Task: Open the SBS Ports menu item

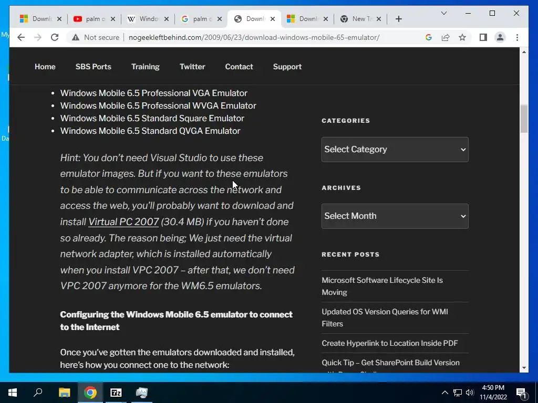Action: point(94,67)
